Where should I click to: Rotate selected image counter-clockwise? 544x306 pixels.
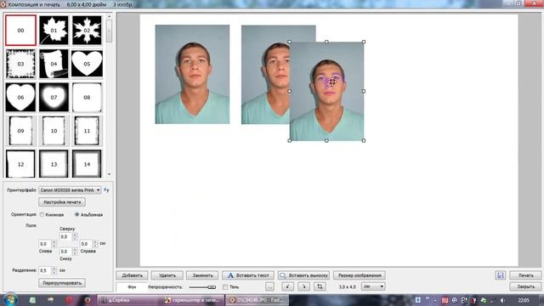287,286
